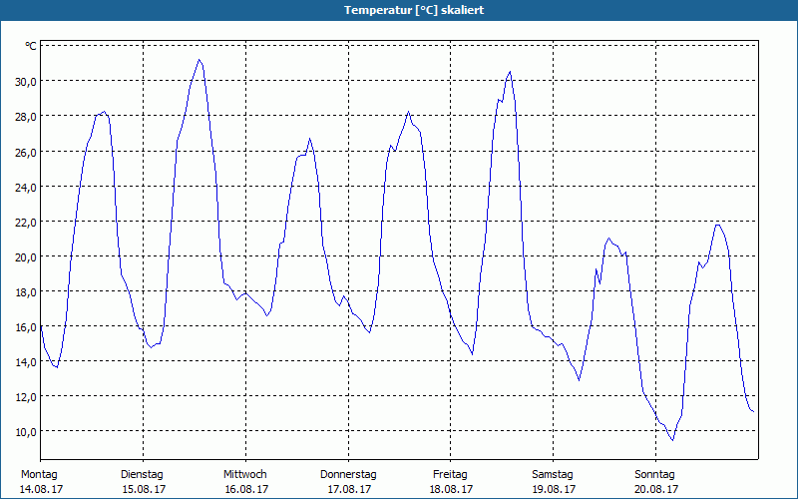
Task: Select the 28,0 y-axis value
Action: [x=26, y=117]
